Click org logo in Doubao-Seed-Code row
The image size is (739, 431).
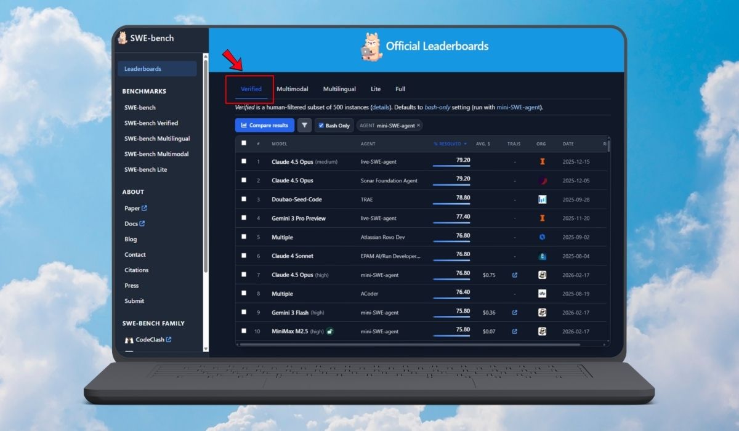pyautogui.click(x=542, y=199)
